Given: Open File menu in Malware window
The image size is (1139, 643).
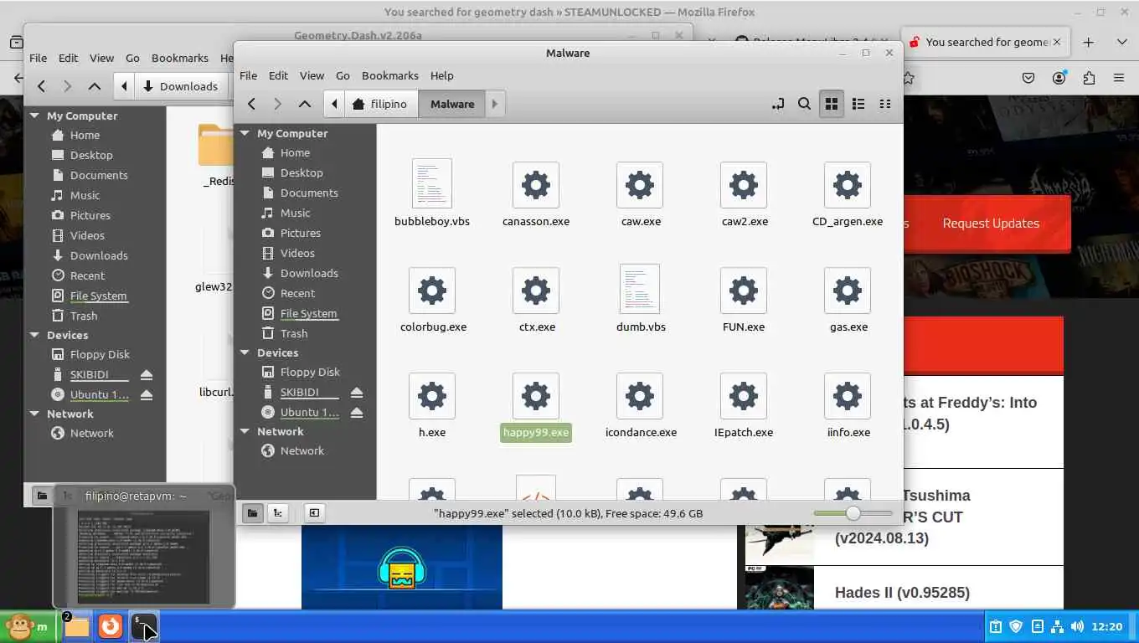Looking at the screenshot, I should coord(249,75).
